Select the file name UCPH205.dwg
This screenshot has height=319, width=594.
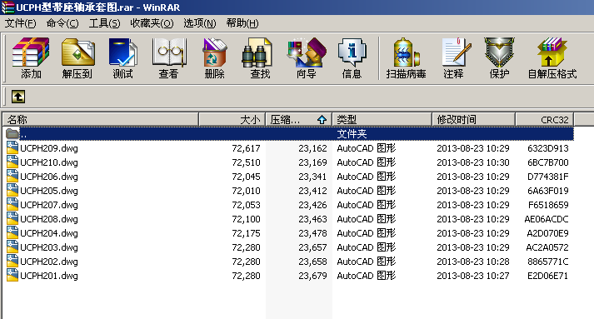tap(49, 191)
